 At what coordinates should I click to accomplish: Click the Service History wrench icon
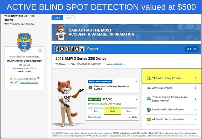(149, 78)
